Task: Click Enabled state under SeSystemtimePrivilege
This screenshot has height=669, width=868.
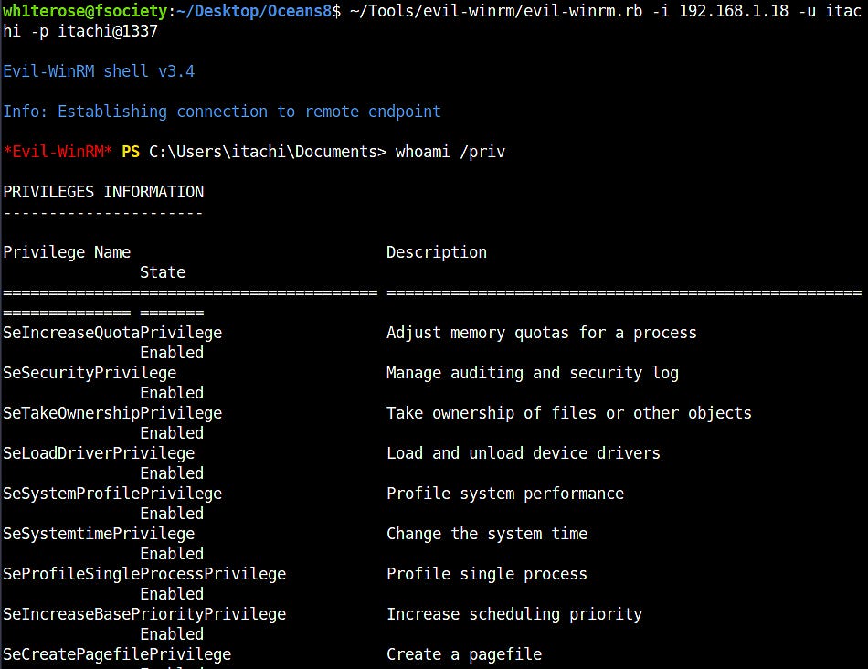Action: pyautogui.click(x=172, y=553)
